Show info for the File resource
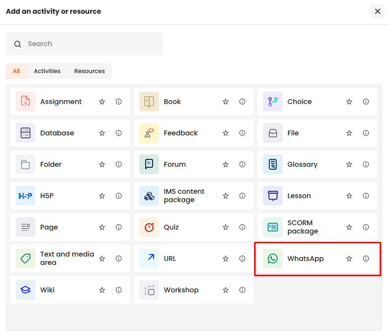The height and width of the screenshot is (336, 389). point(365,133)
